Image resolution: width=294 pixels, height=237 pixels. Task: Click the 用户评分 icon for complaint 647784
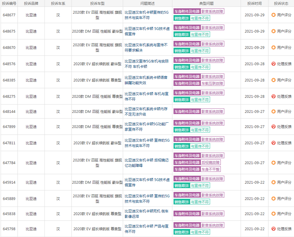click(273, 163)
